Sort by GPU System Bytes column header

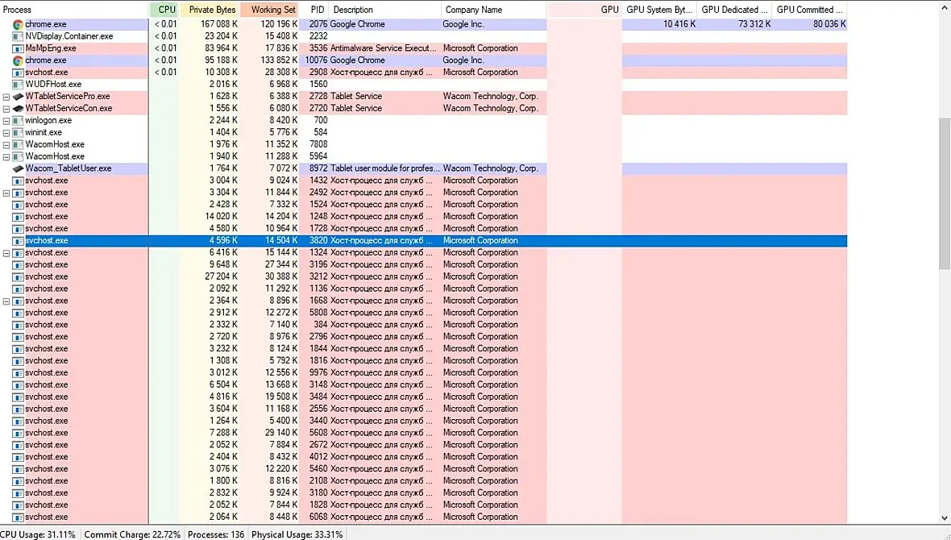659,10
